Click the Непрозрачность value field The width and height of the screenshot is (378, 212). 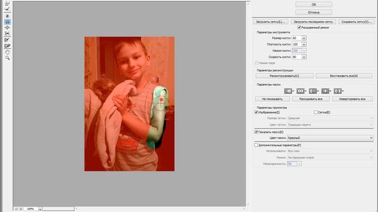(x=292, y=164)
